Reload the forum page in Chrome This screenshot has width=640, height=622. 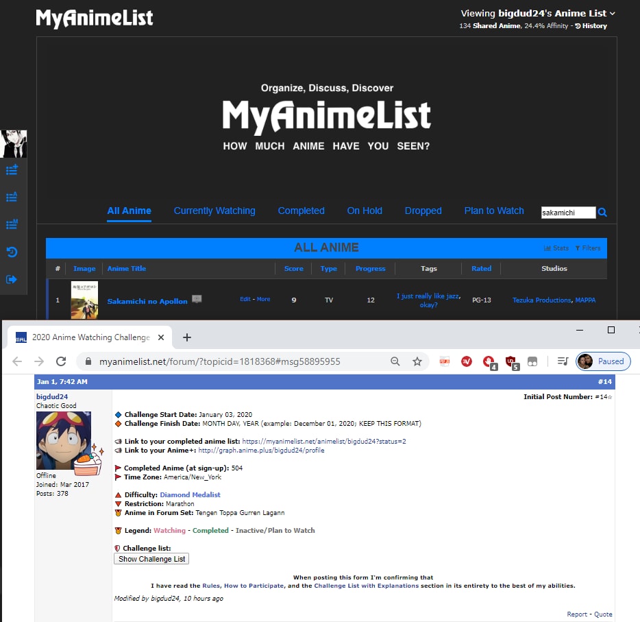coord(61,361)
